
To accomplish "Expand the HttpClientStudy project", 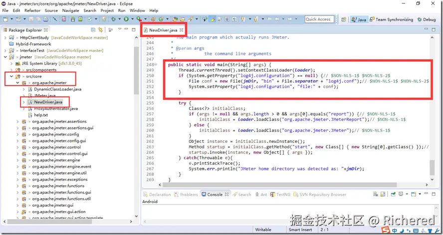I will click(5, 37).
